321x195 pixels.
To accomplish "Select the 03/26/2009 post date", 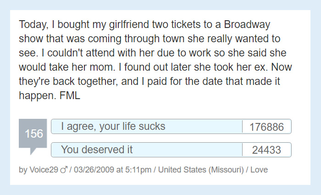I will [94, 170].
